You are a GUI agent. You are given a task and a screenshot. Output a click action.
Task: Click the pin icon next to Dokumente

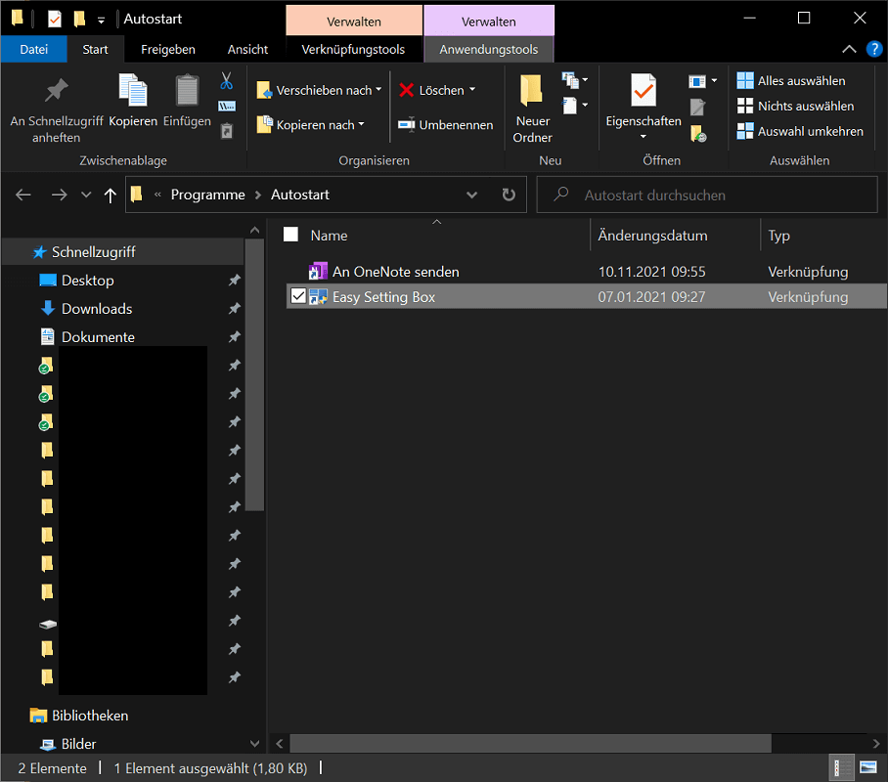[235, 337]
